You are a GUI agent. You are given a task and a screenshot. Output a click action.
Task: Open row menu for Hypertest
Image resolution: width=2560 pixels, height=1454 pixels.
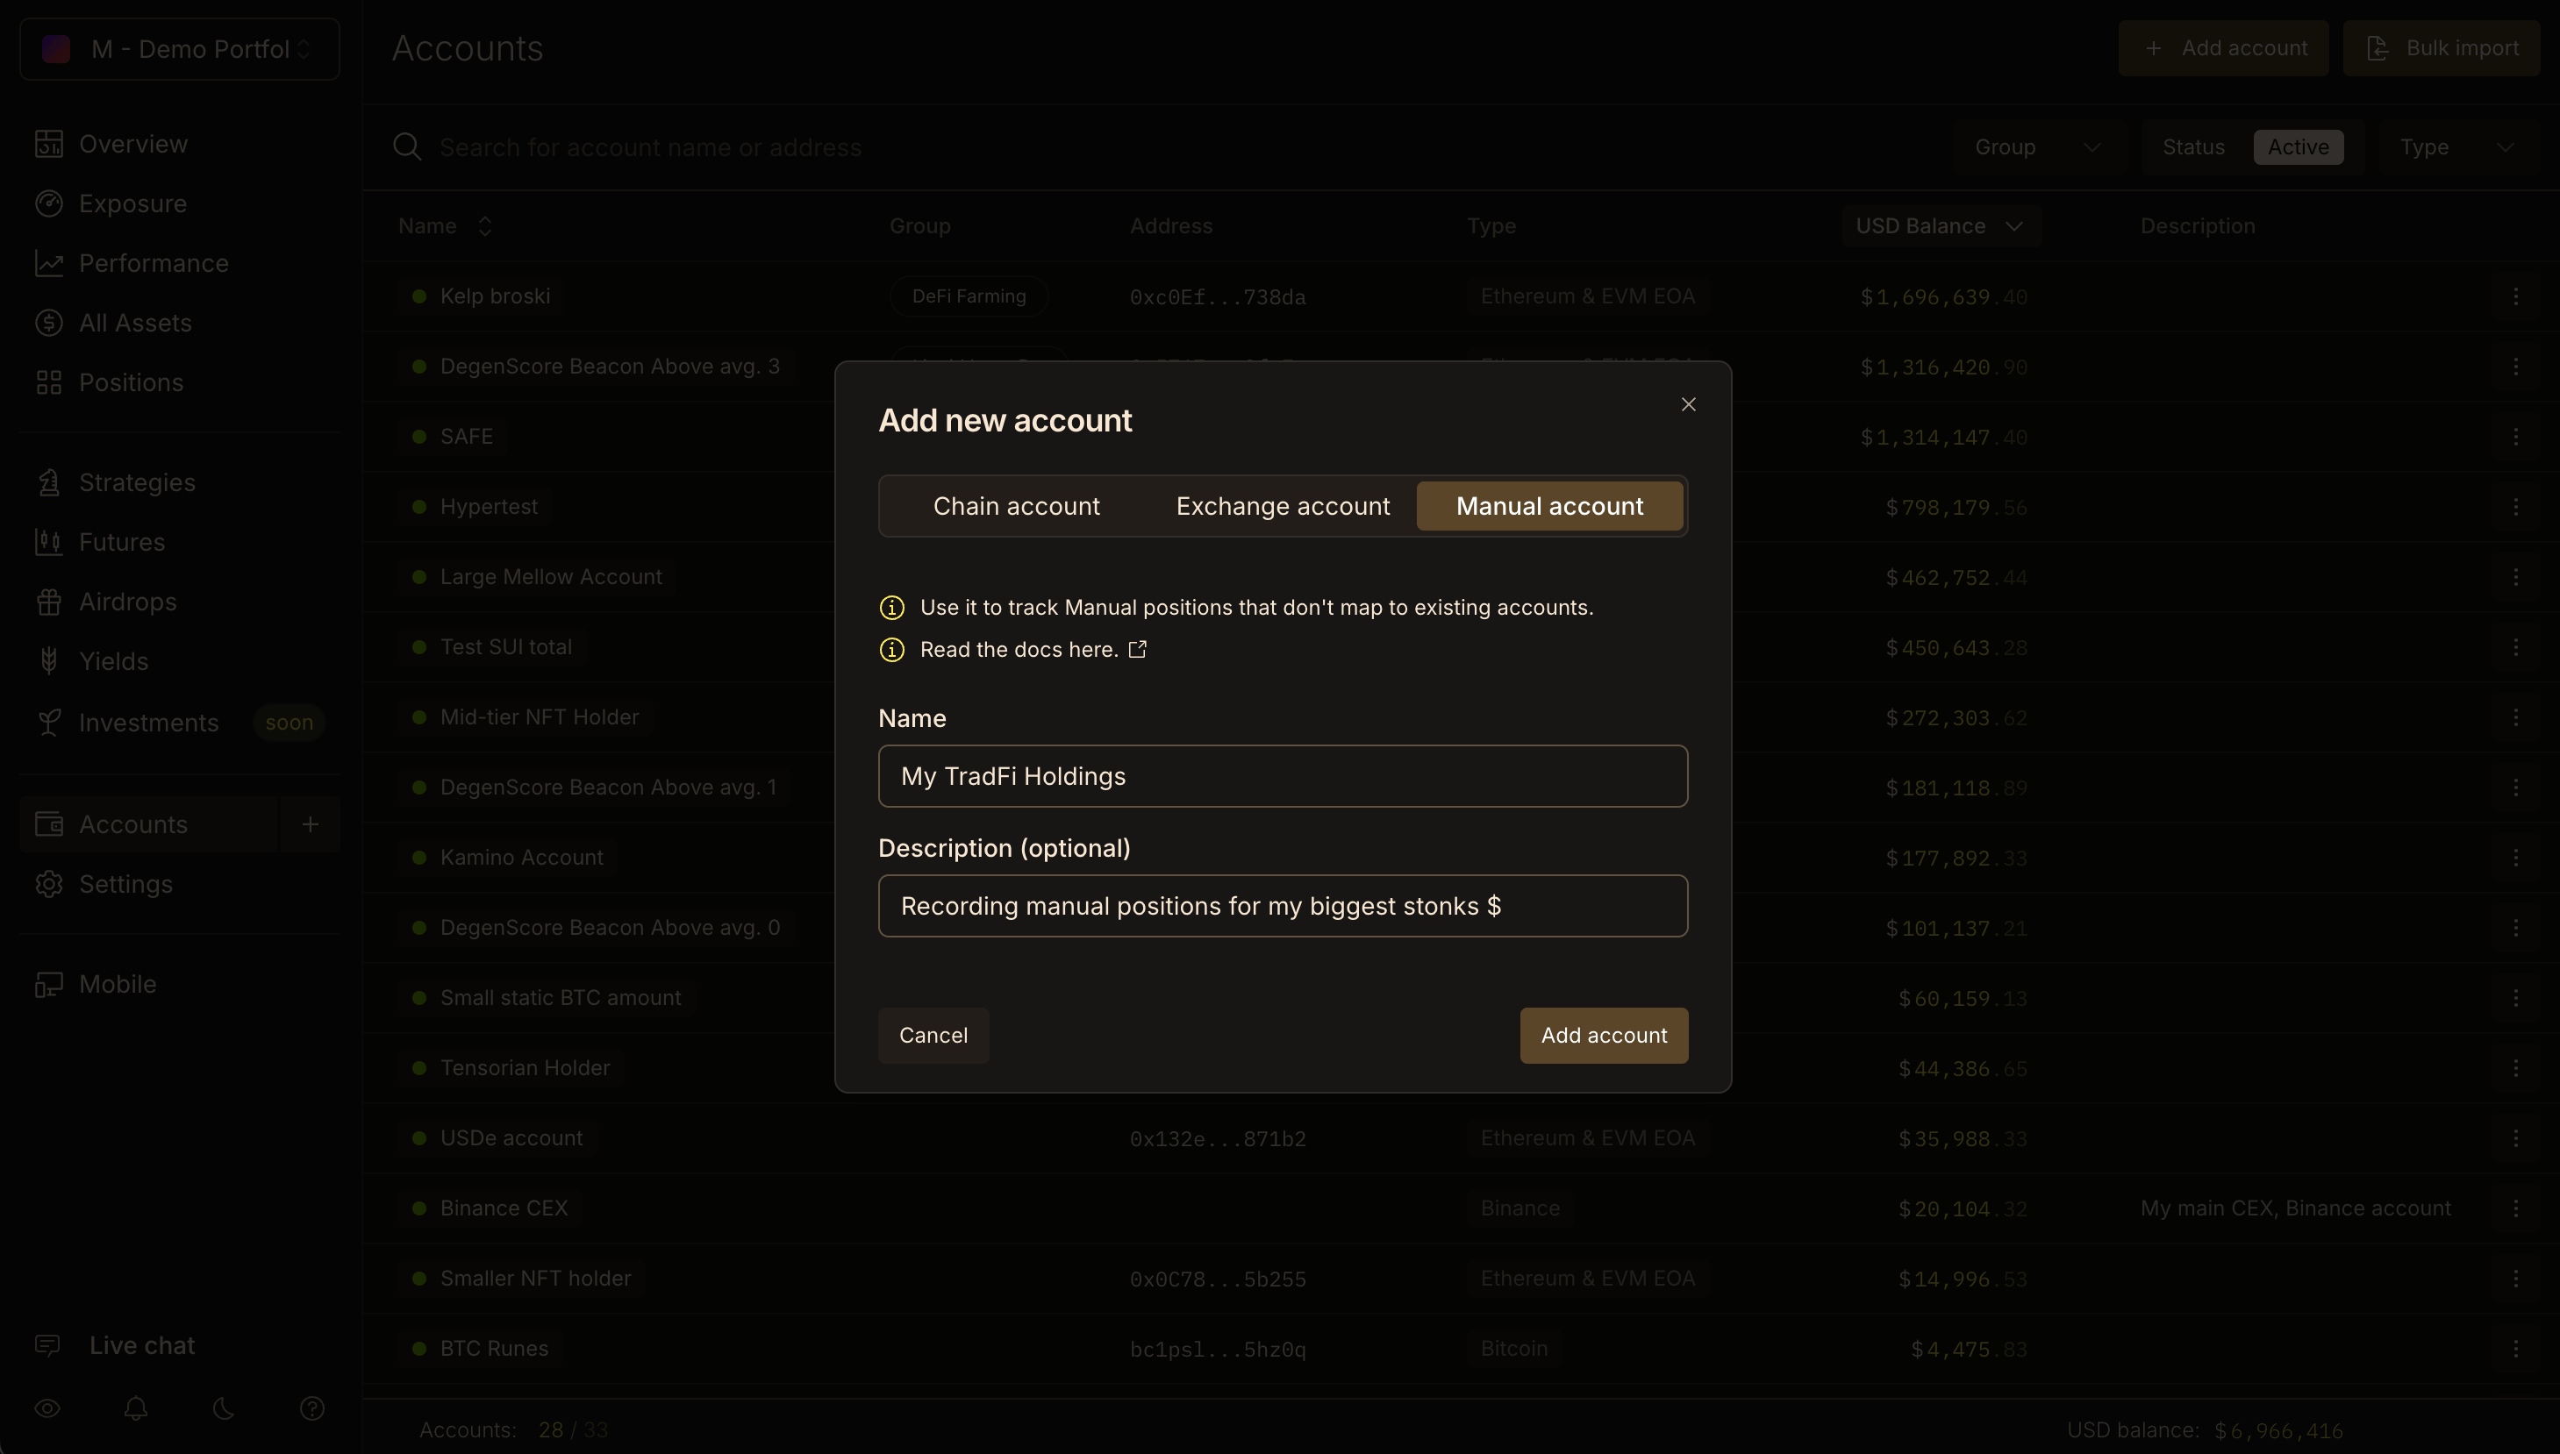point(2515,507)
